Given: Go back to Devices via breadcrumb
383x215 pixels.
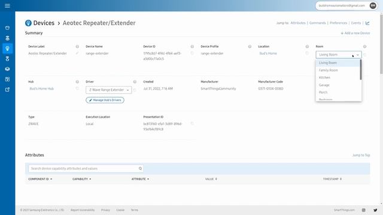Looking at the screenshot, I should (x=44, y=23).
